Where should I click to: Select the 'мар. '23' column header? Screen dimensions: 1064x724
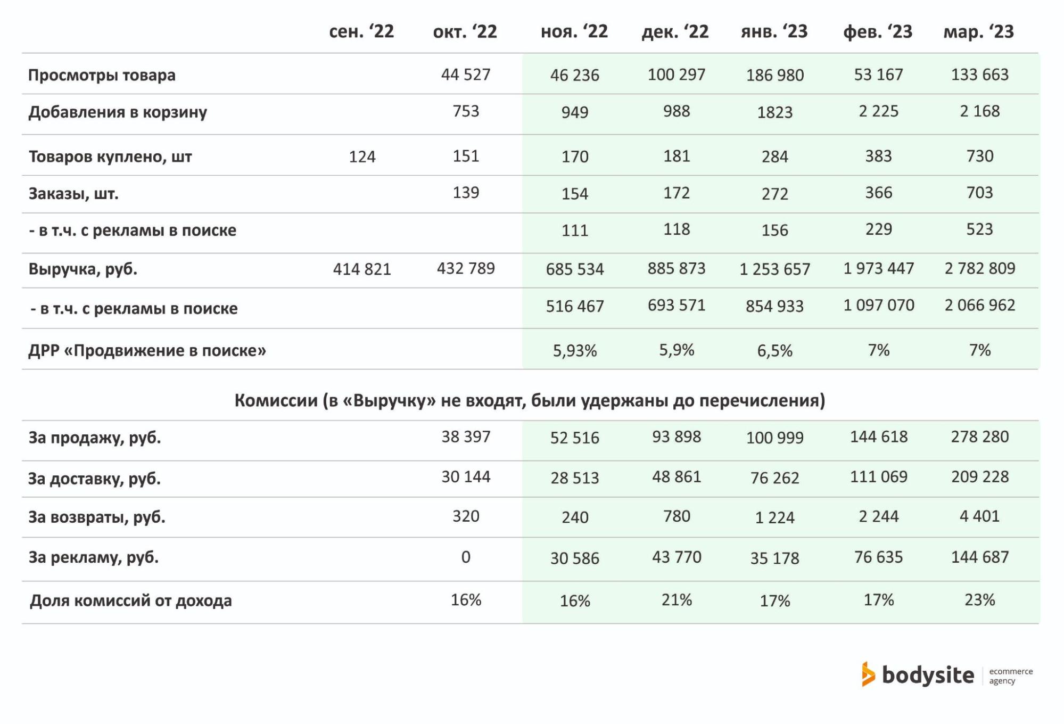[978, 32]
